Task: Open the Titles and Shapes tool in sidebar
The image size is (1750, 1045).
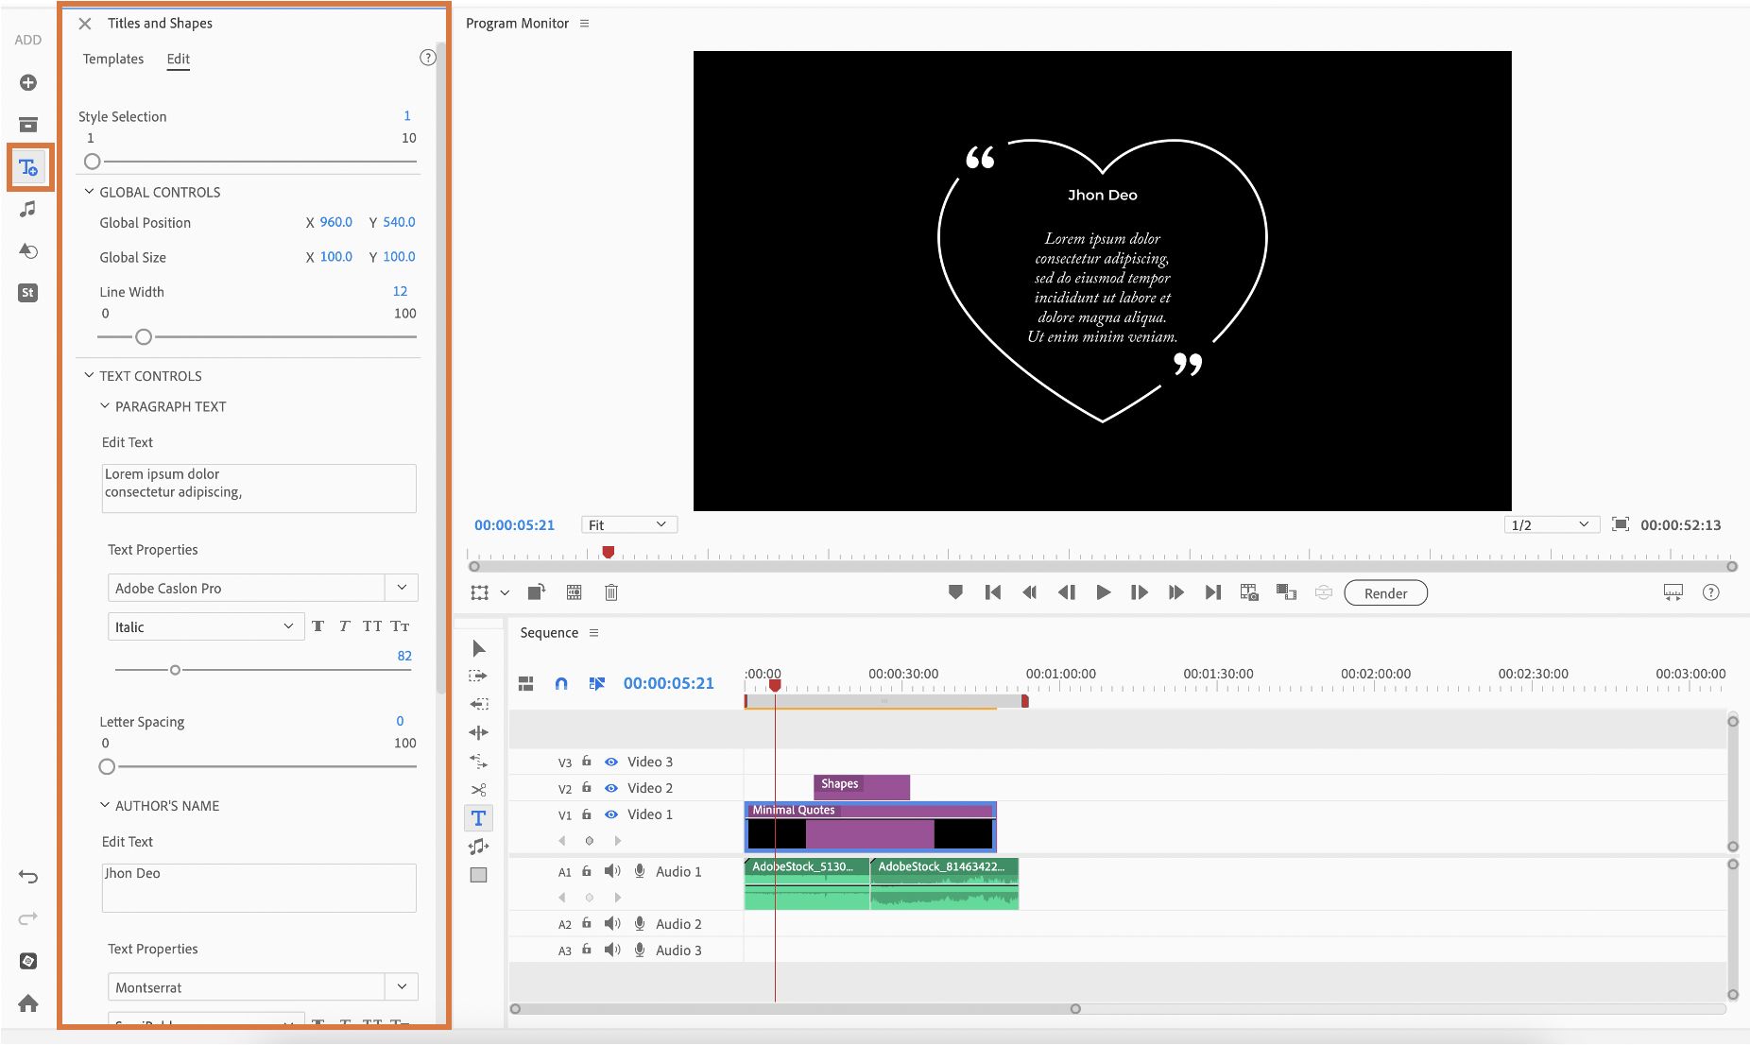Action: tap(28, 168)
